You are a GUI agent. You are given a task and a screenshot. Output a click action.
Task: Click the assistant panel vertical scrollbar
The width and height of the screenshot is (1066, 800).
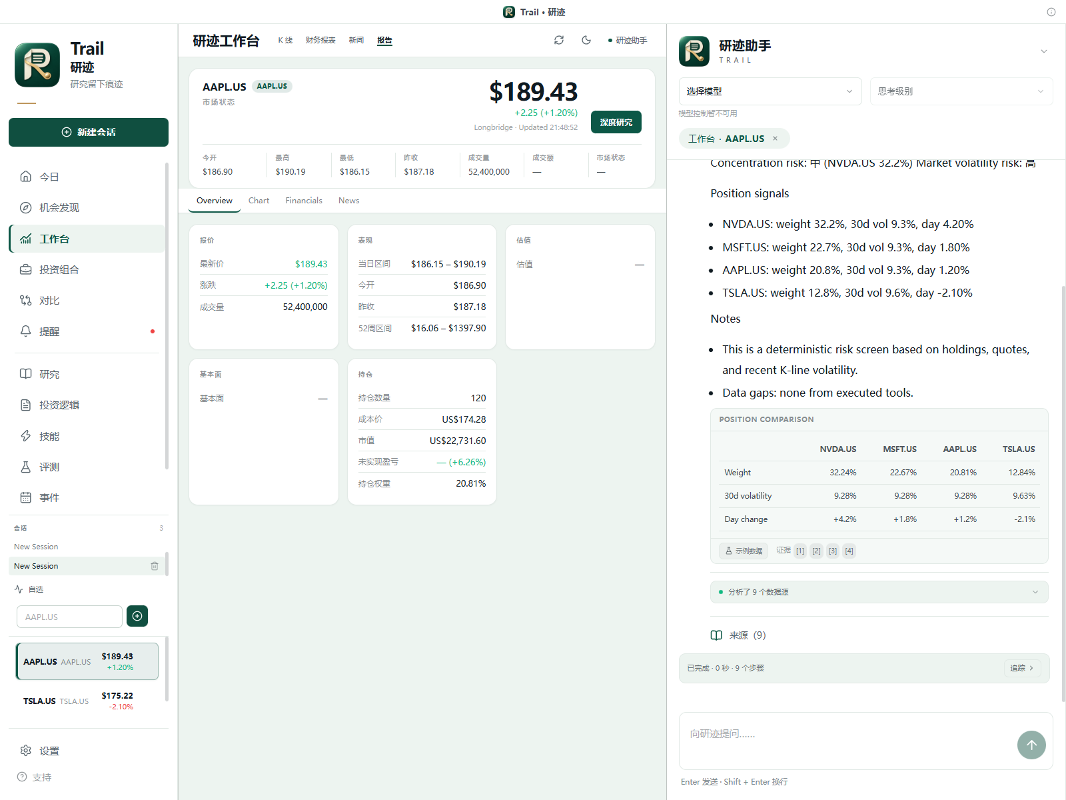point(1063,493)
